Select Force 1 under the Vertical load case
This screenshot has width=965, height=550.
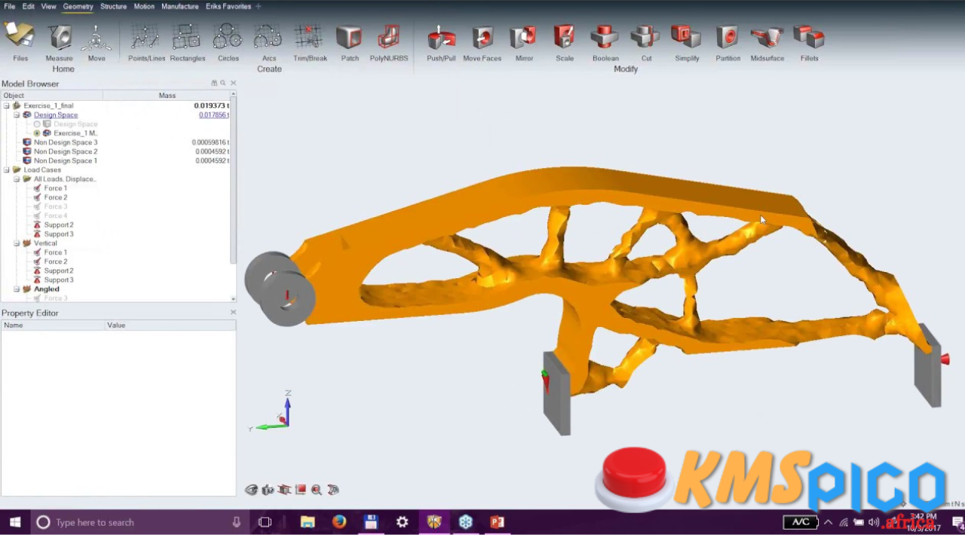pyautogui.click(x=55, y=252)
